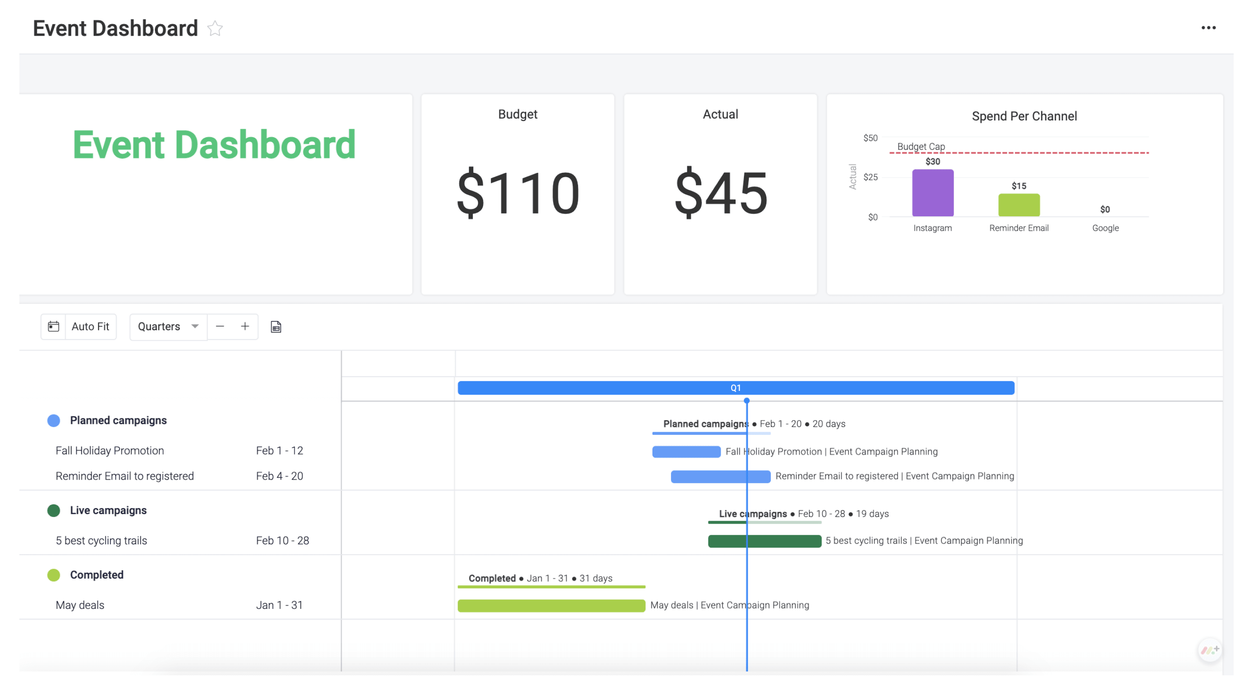Toggle the favorite star next to Event Dashboard
Image resolution: width=1253 pixels, height=685 pixels.
pos(214,29)
